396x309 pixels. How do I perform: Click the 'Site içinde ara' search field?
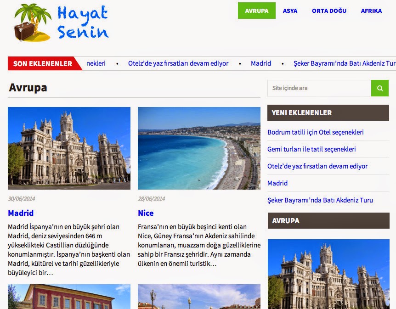tap(319, 88)
